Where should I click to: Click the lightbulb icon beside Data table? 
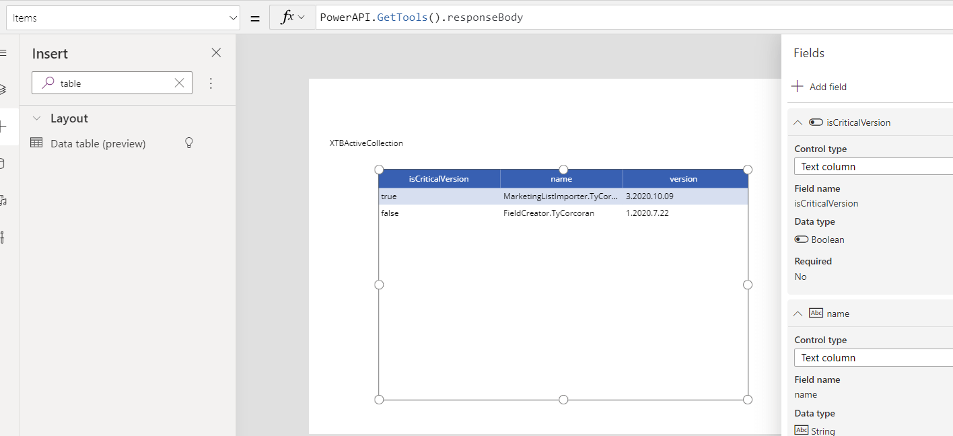pyautogui.click(x=189, y=143)
